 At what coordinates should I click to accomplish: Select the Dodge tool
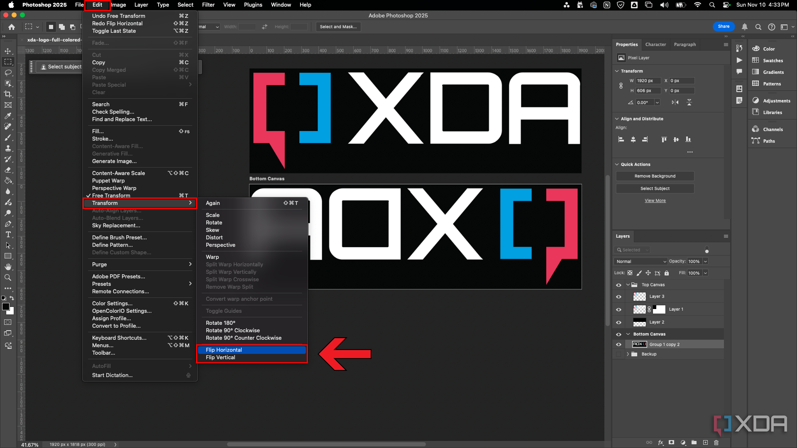[8, 213]
